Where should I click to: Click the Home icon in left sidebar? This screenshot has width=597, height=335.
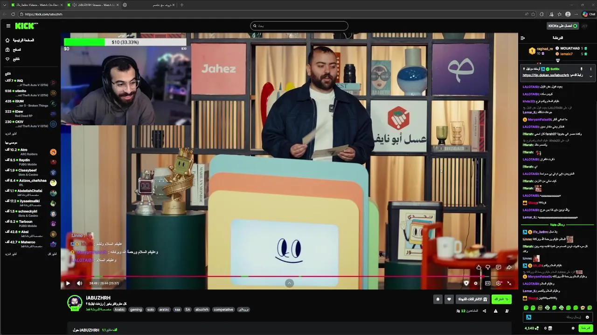click(x=7, y=40)
